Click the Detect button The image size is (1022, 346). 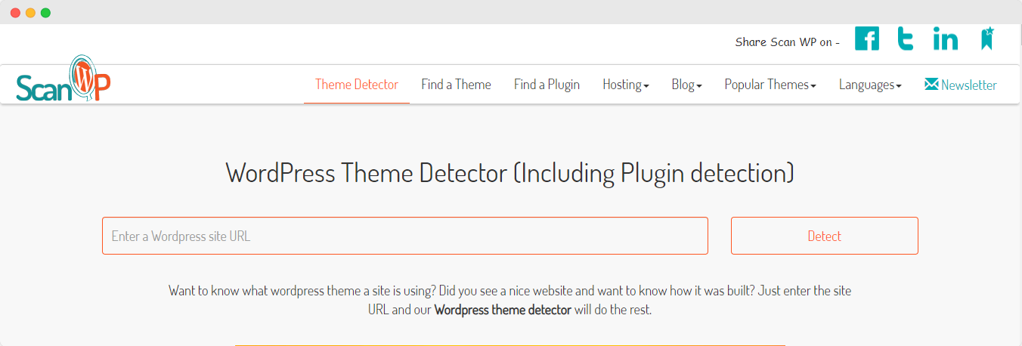pyautogui.click(x=825, y=236)
